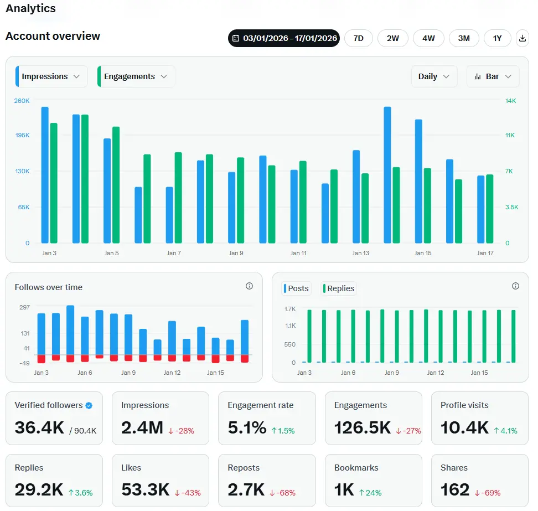This screenshot has height=511, width=538.
Task: Click the info icon on Follows over time
Action: pos(249,286)
